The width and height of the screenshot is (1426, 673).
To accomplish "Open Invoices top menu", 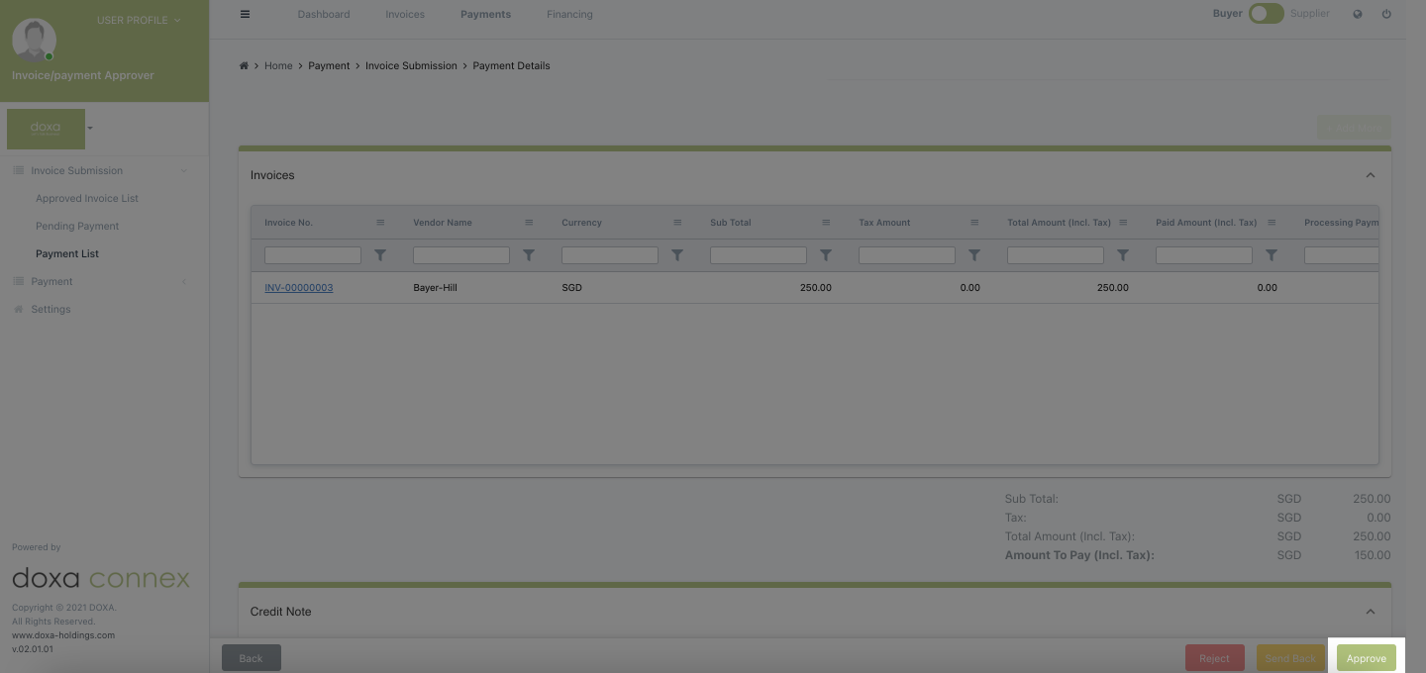I will pyautogui.click(x=405, y=14).
